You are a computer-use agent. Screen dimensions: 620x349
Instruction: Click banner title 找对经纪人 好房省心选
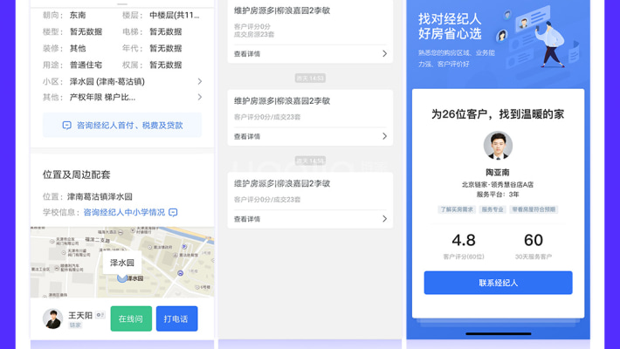click(450, 26)
